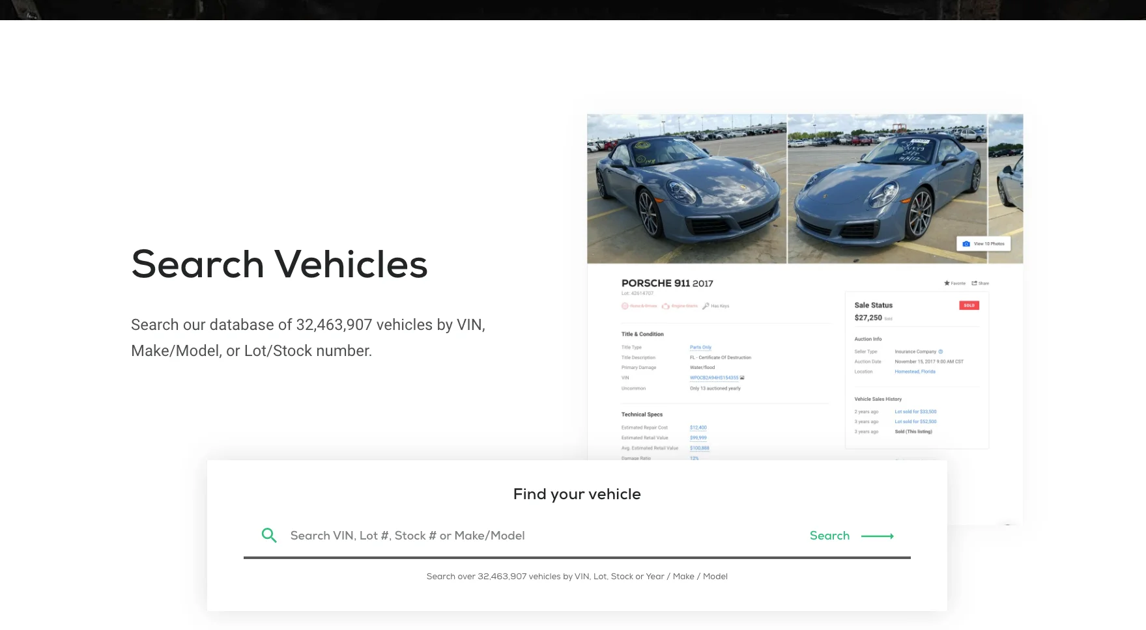
Task: Select the green search magnifier icon
Action: (269, 535)
